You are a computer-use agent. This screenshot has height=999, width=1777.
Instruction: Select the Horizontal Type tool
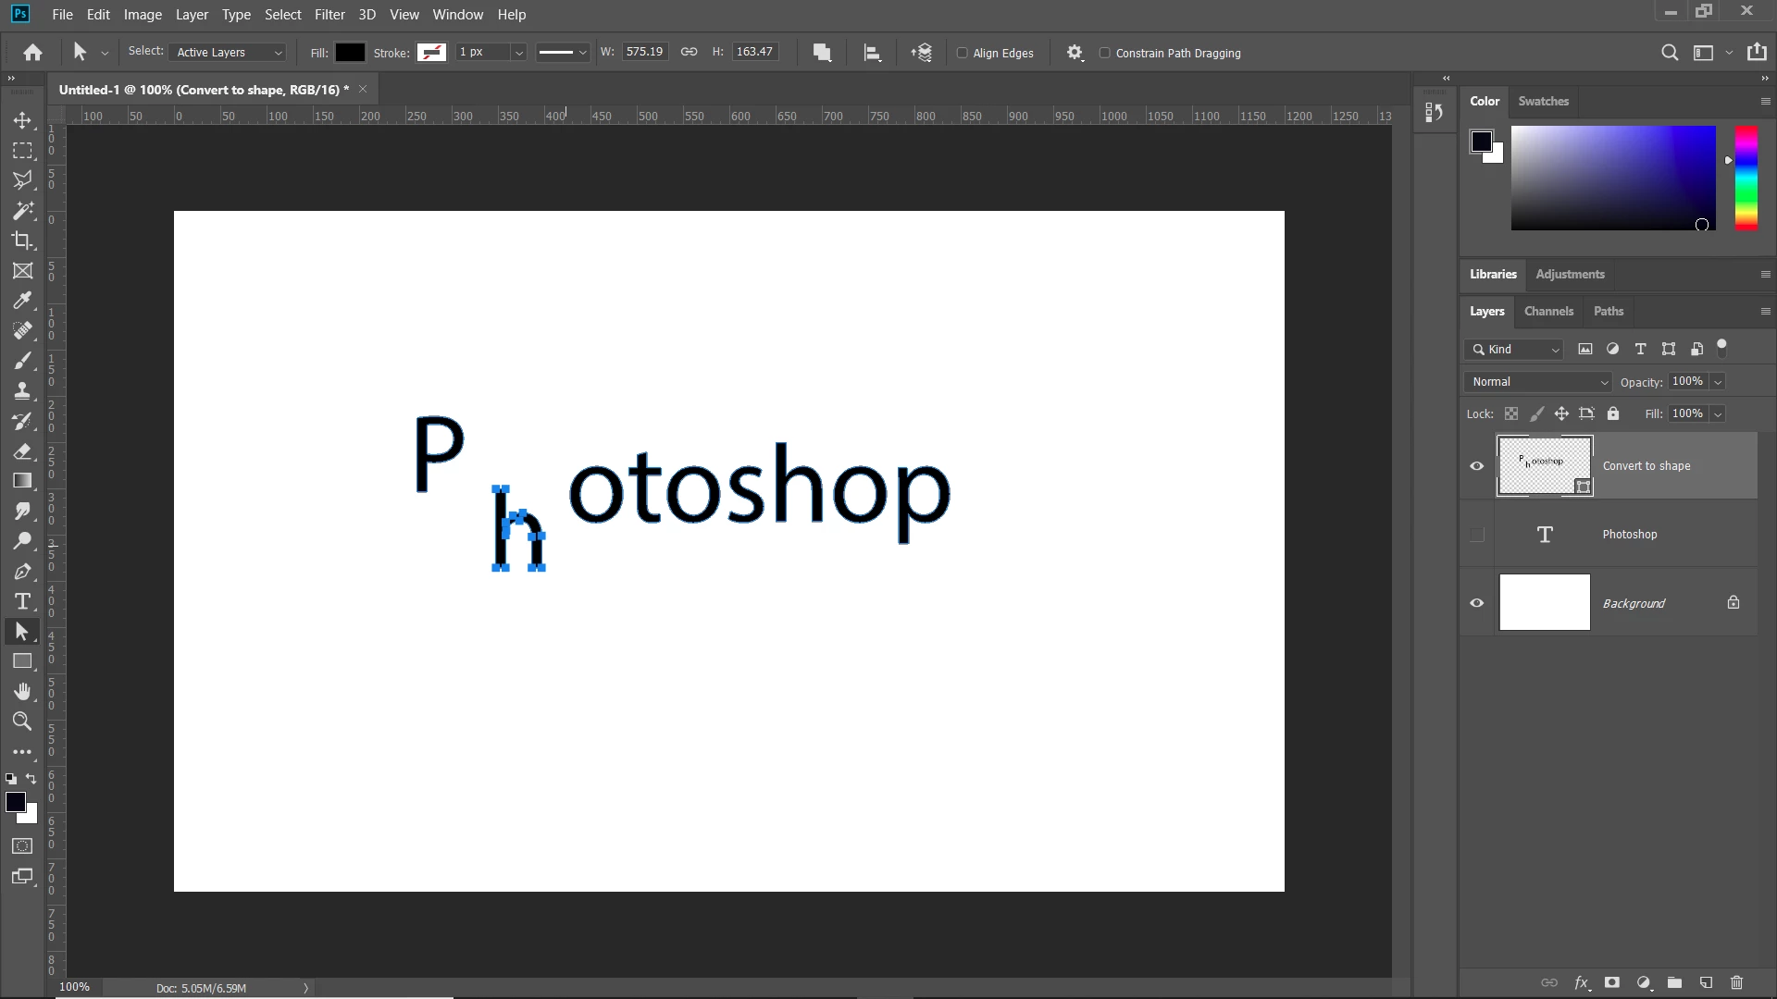point(22,602)
